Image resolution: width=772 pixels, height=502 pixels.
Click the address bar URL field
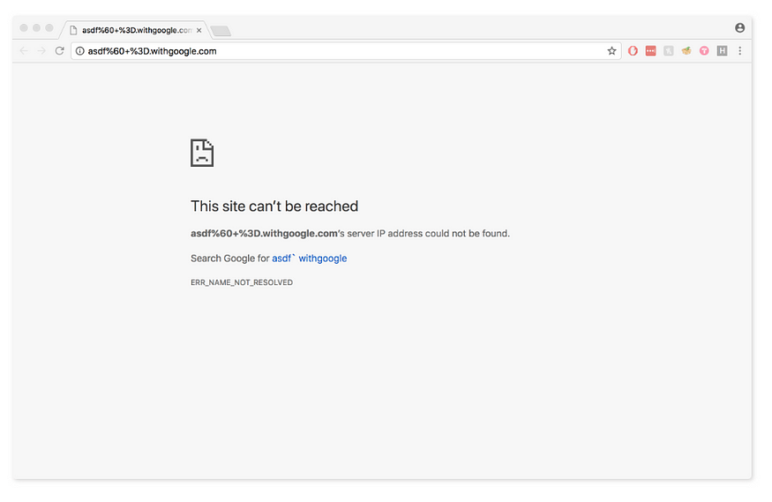pyautogui.click(x=345, y=51)
